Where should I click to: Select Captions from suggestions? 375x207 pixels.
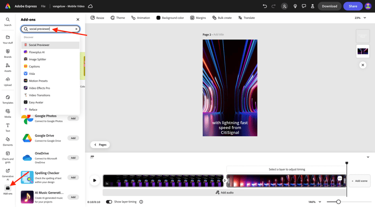[50, 66]
